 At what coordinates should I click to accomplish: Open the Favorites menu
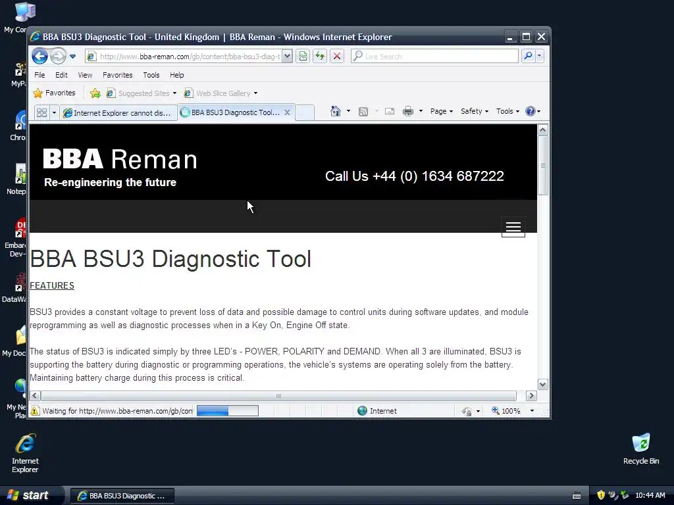[x=117, y=75]
